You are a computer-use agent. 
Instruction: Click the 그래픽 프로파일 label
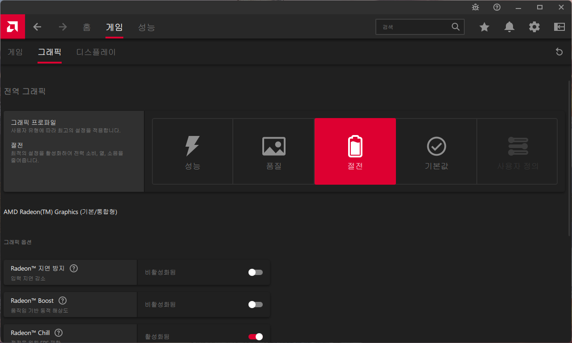click(x=34, y=122)
